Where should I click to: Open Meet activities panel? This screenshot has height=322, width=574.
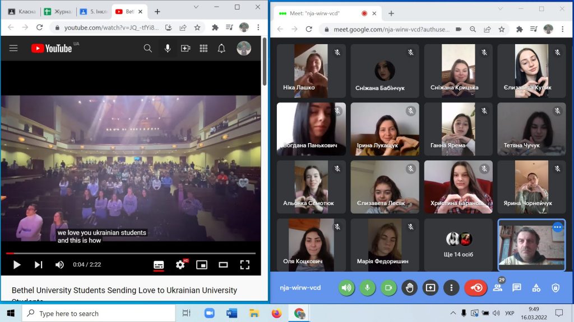pyautogui.click(x=536, y=288)
